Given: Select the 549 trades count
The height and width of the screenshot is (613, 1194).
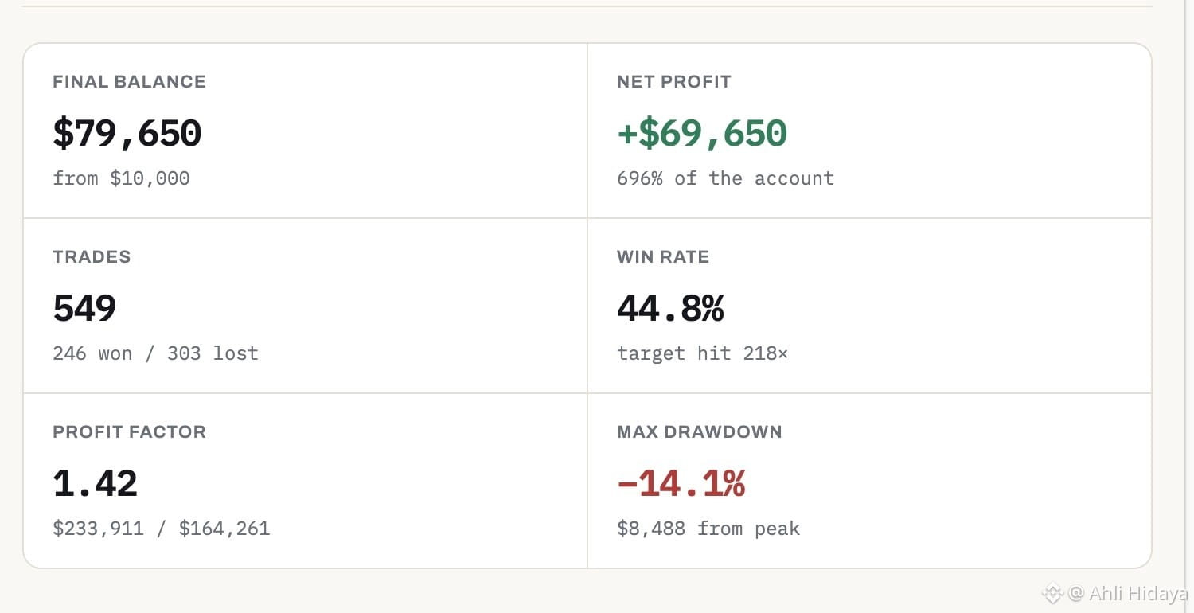Looking at the screenshot, I should [x=84, y=308].
